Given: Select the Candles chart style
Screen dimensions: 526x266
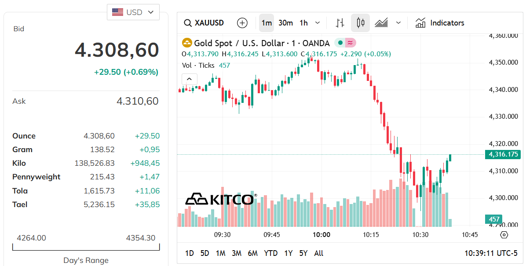Looking at the screenshot, I should (361, 23).
